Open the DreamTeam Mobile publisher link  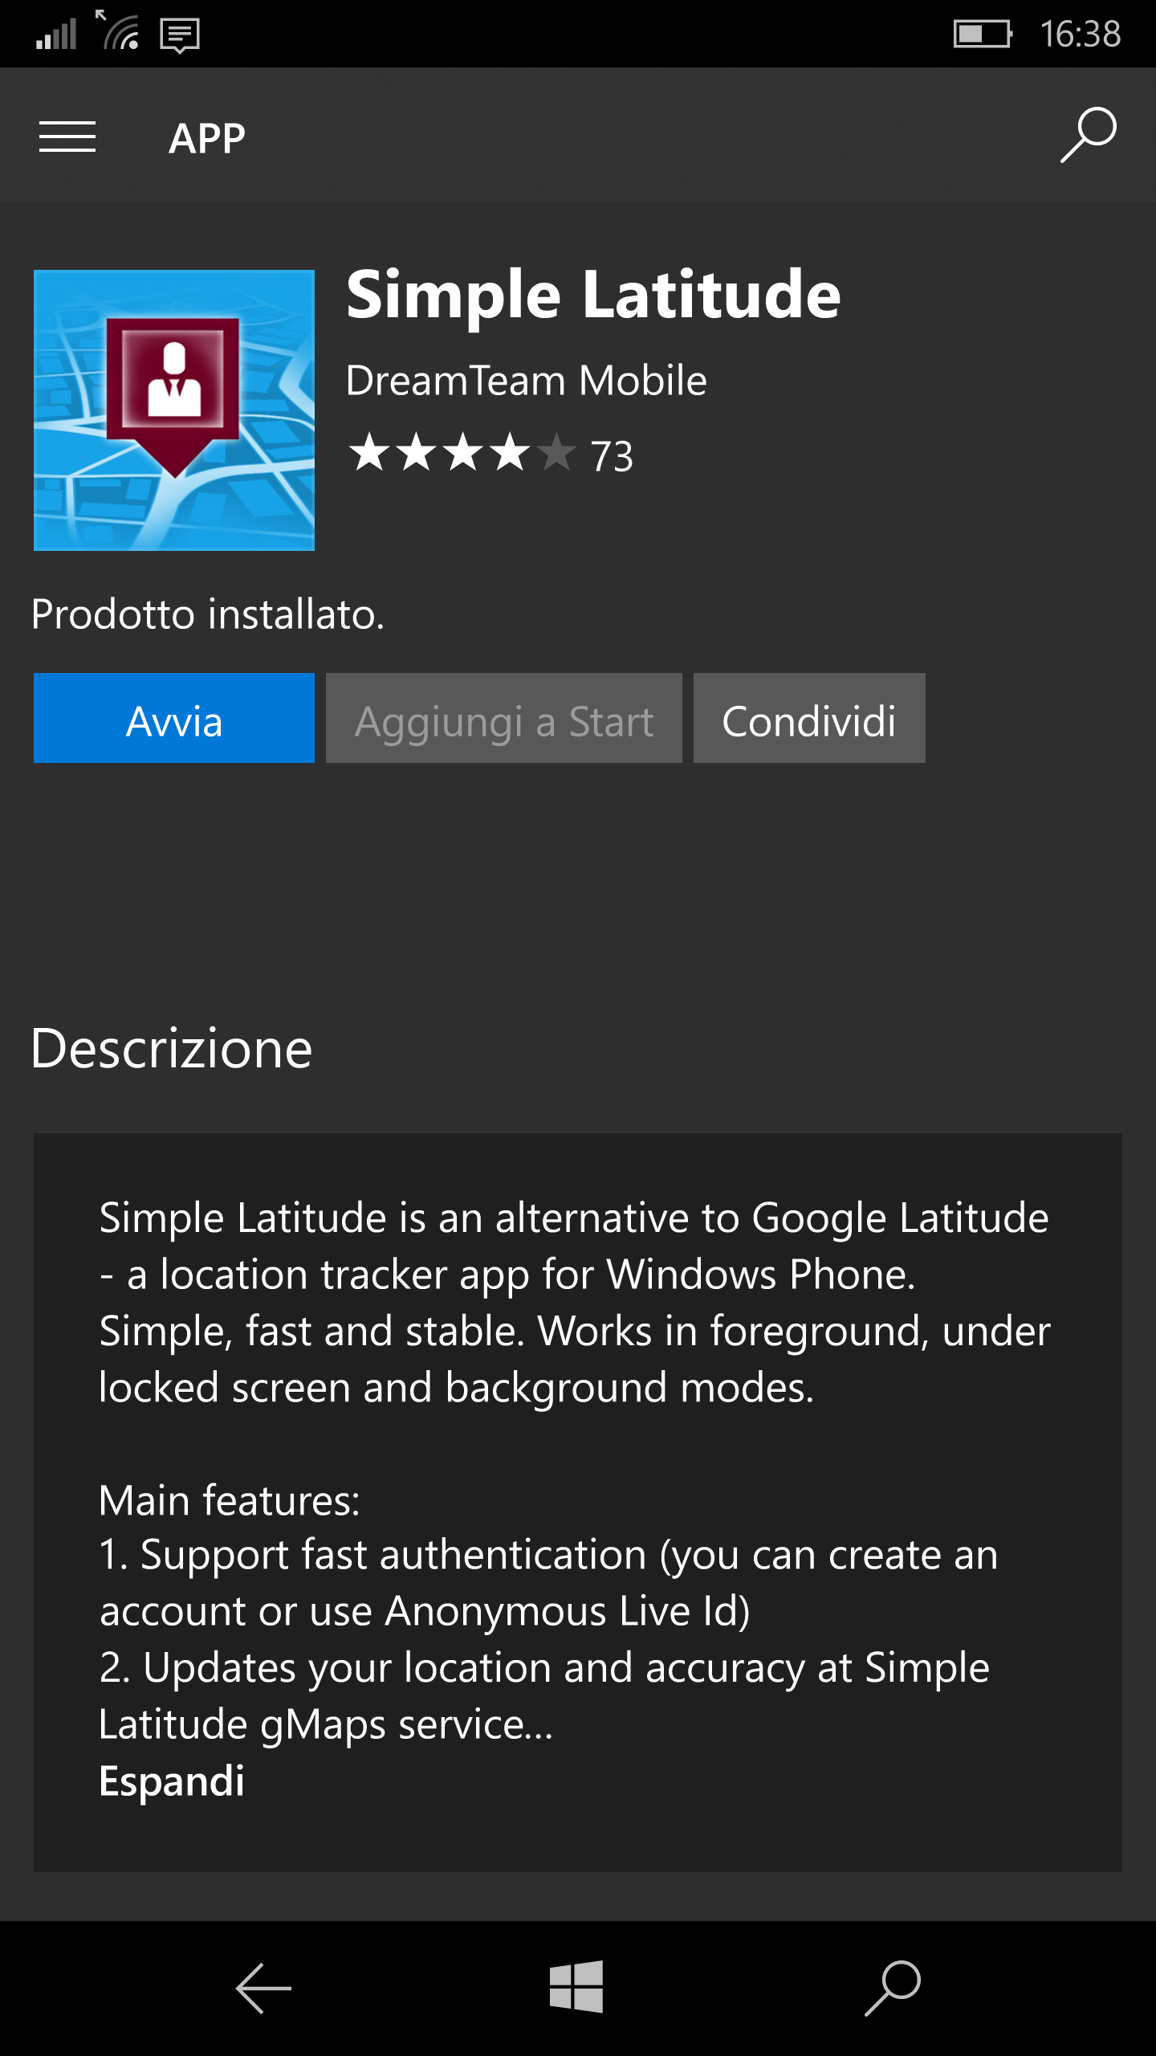[x=526, y=381]
